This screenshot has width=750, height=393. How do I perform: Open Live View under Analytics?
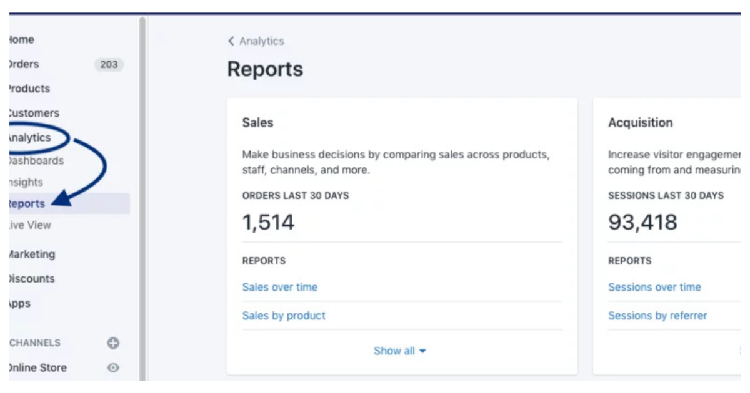(x=30, y=225)
